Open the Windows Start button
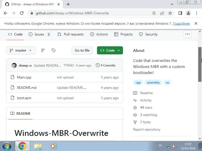 tap(7, 146)
